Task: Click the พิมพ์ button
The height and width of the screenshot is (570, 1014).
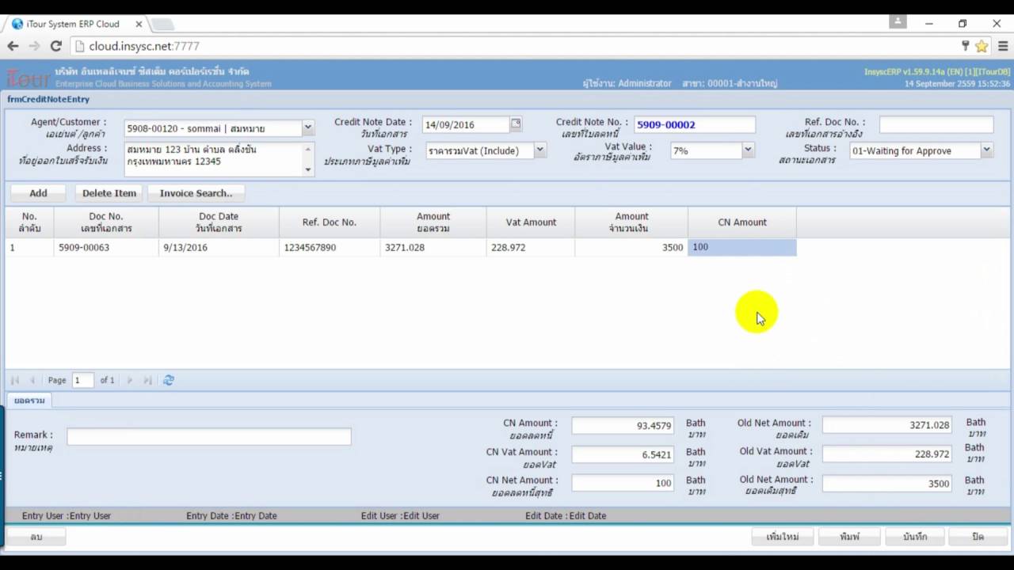Action: pyautogui.click(x=849, y=537)
